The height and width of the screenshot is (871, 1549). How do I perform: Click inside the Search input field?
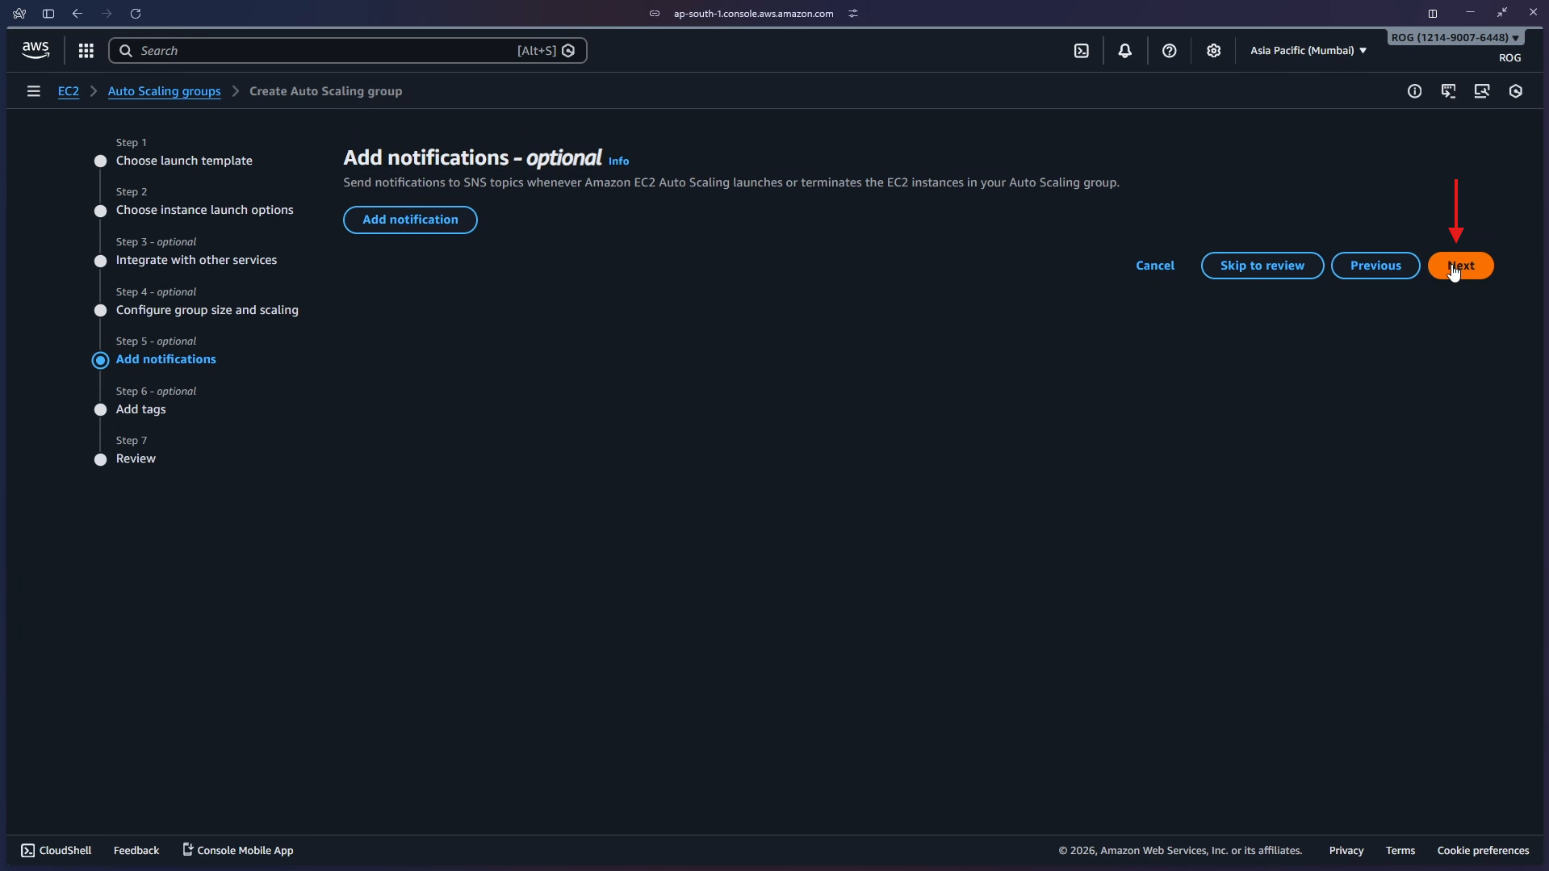coord(323,50)
